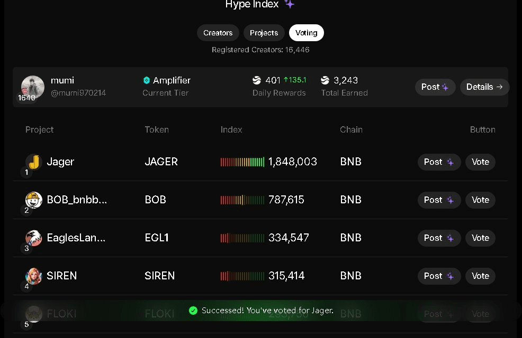Cast a vote for EGL1
This screenshot has height=338, width=522.
click(x=480, y=238)
